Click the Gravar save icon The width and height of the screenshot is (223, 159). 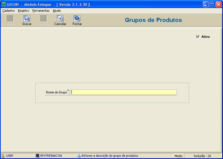coord(27,19)
